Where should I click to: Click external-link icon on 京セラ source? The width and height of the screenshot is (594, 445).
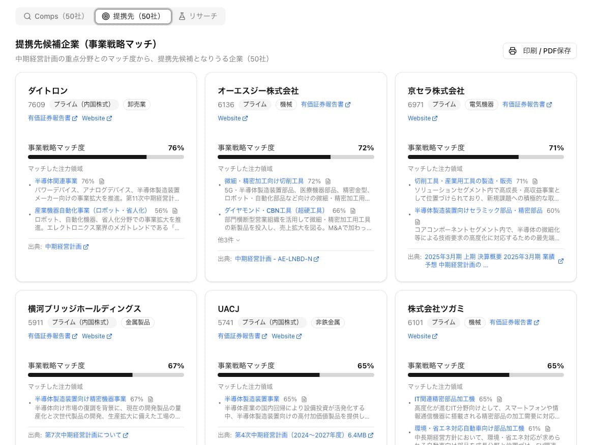pyautogui.click(x=561, y=261)
